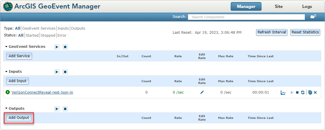Screen dimensions: 325x130
Task: Filter Type by GeoEvent Services
Action: coord(39,28)
